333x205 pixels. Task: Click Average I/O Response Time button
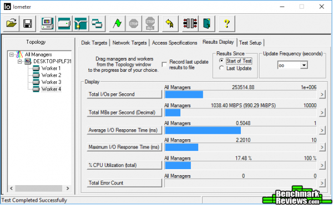(124, 130)
